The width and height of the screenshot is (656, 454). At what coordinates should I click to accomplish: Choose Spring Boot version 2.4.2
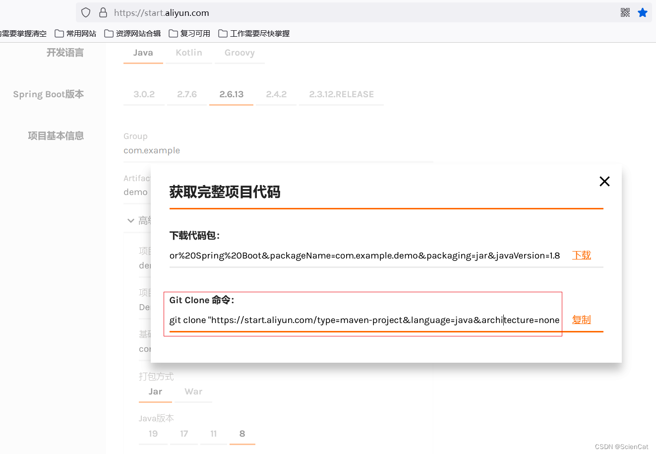tap(276, 94)
